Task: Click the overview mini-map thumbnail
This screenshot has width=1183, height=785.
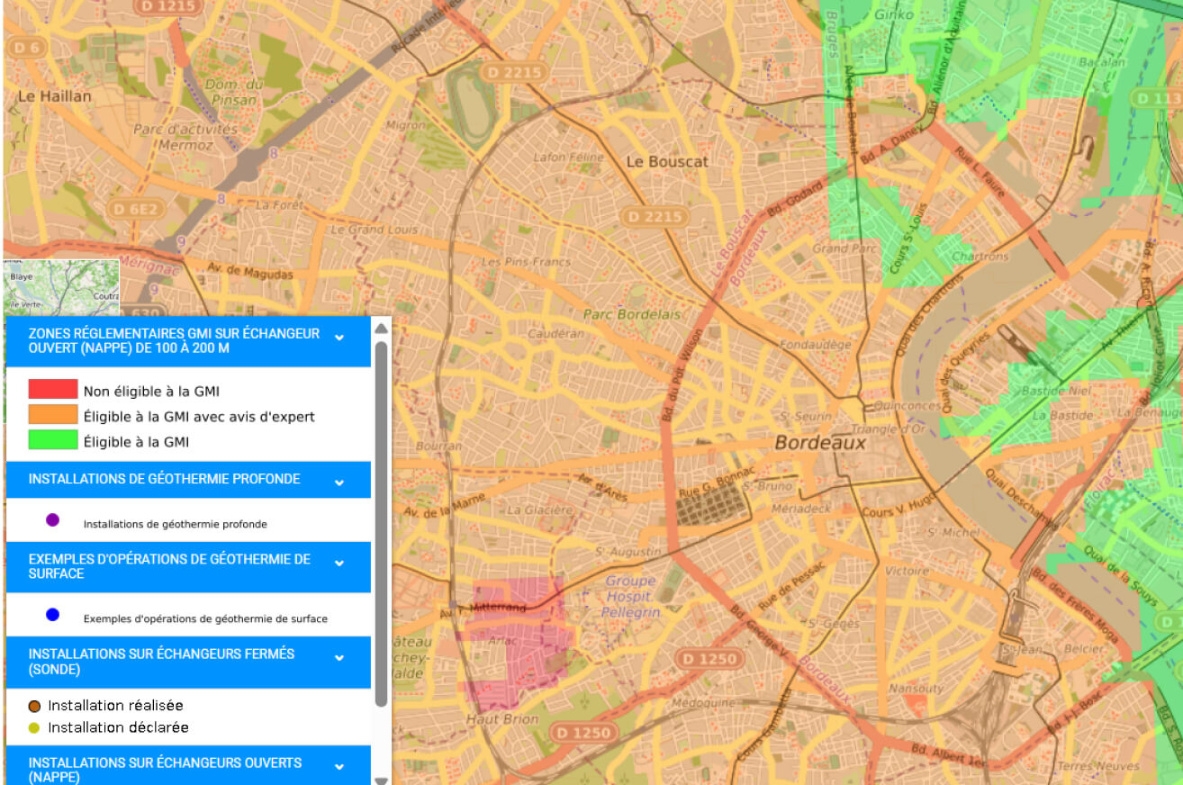Action: pyautogui.click(x=62, y=287)
